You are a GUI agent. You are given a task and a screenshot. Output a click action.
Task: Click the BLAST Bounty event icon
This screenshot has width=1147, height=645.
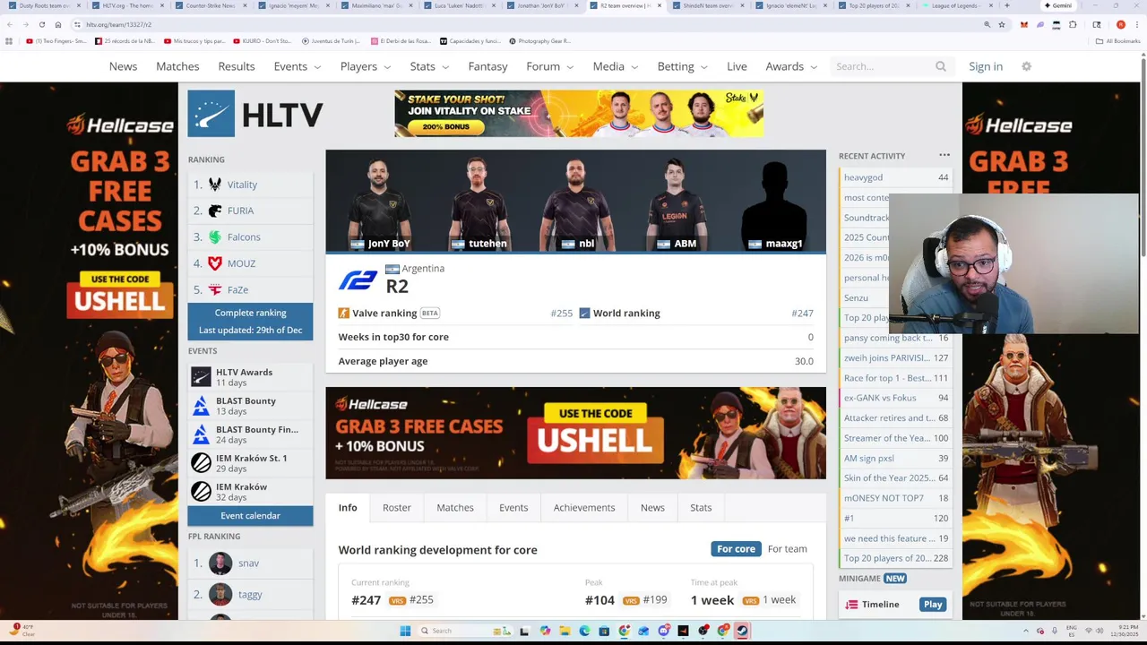(x=201, y=406)
